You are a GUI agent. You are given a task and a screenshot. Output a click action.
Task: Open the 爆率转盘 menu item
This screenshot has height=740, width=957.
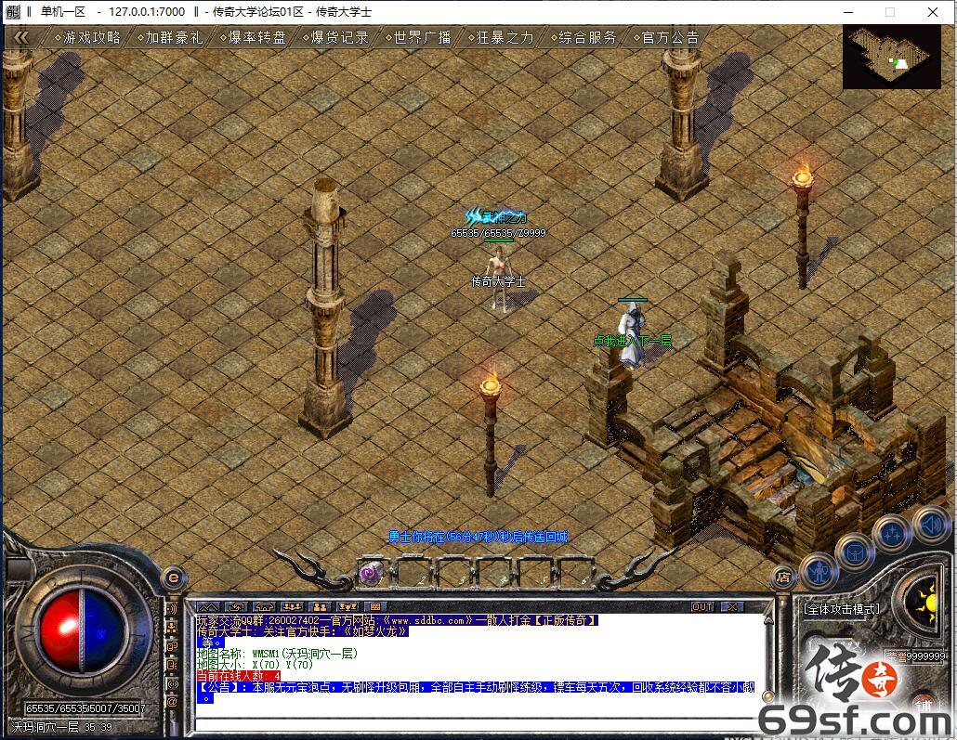pos(253,38)
